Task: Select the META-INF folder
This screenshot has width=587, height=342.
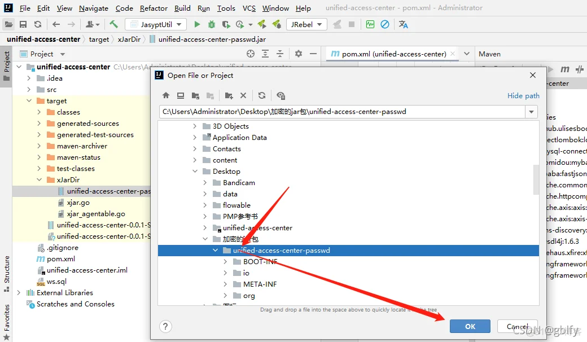Action: click(x=260, y=284)
